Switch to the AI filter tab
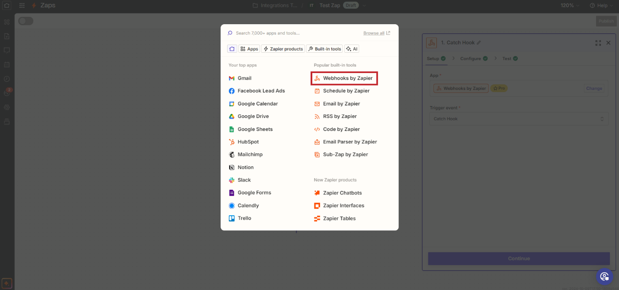This screenshot has height=290, width=619. [x=352, y=49]
